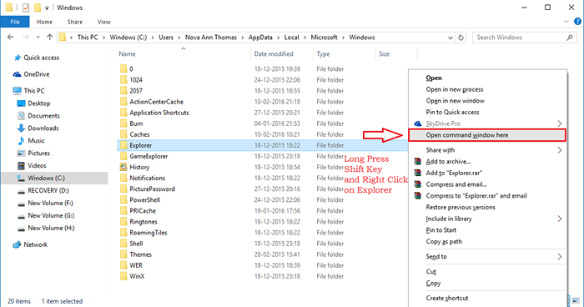This screenshot has width=584, height=307.
Task: Expand the Send to submenu arrow
Action: point(560,256)
